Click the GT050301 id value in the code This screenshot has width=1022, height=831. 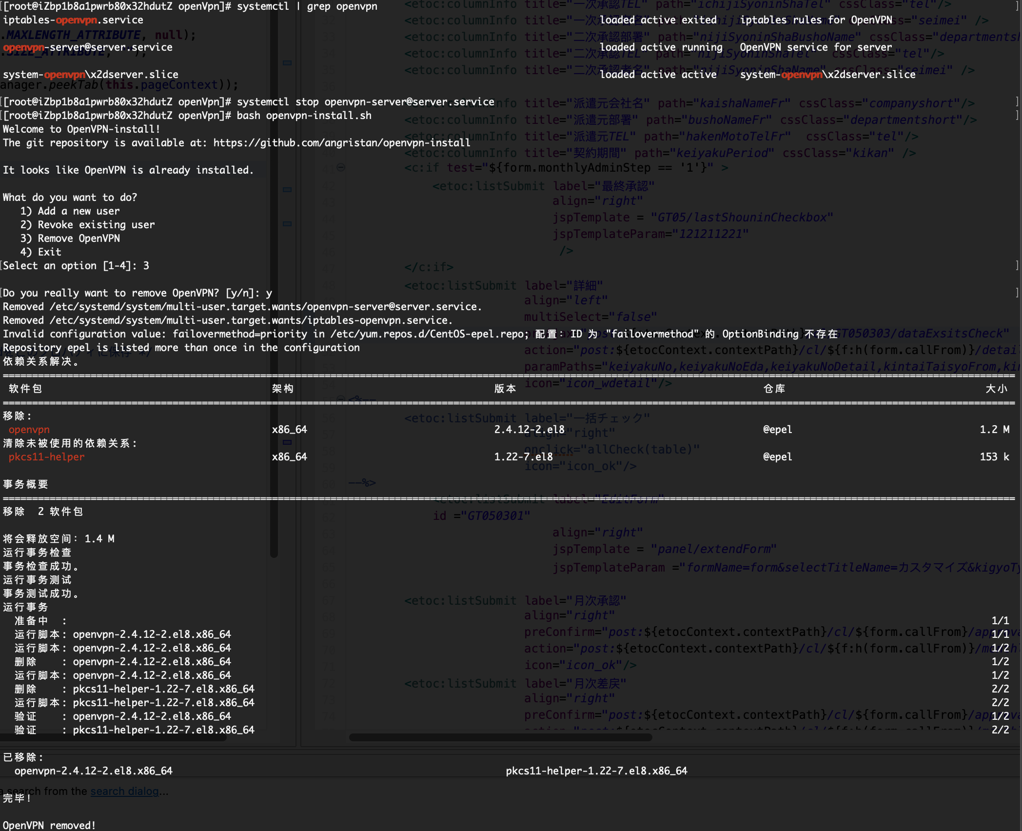[x=497, y=515]
